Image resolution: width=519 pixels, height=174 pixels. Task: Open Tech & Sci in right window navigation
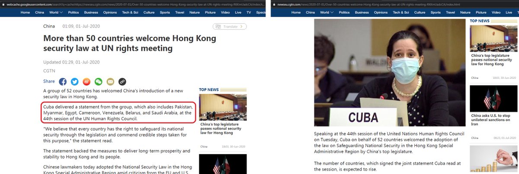pos(401,12)
